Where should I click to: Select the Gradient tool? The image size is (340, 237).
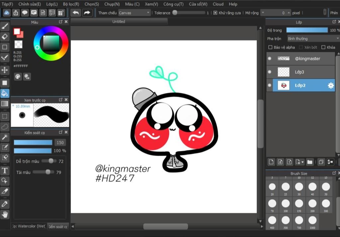[5, 104]
